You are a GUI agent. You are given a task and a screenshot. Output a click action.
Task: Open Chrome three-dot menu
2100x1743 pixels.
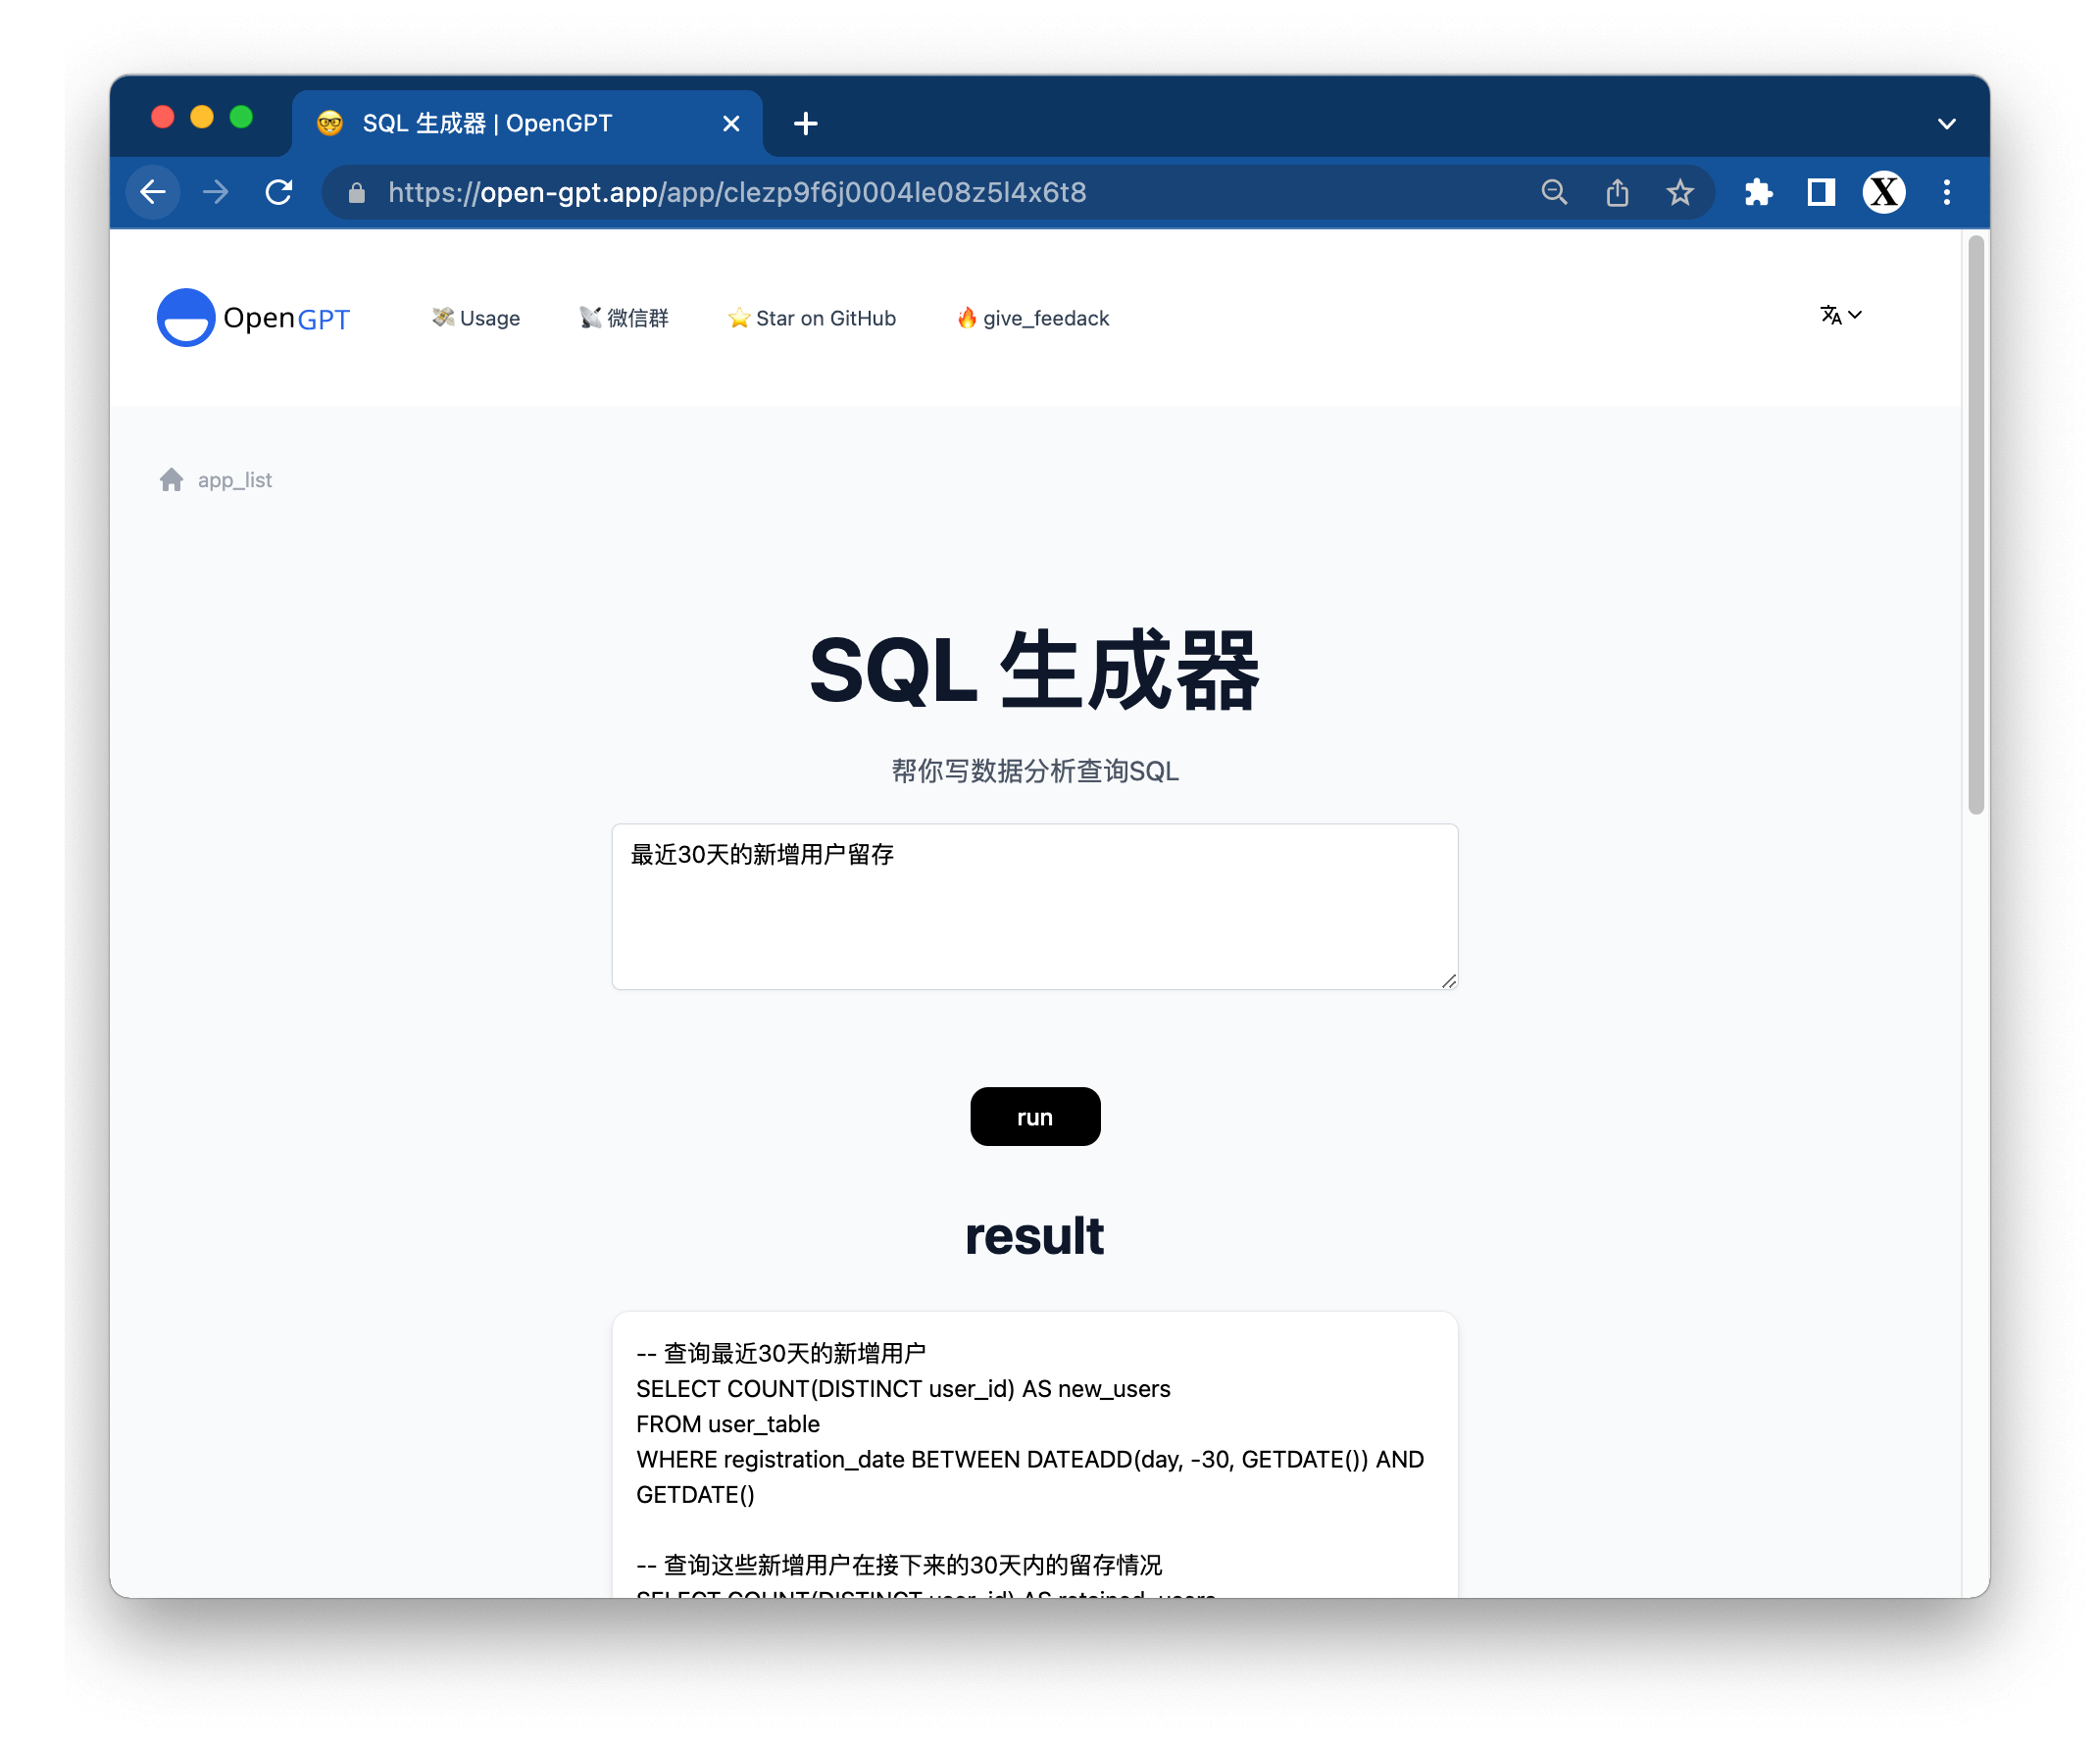click(x=1946, y=192)
